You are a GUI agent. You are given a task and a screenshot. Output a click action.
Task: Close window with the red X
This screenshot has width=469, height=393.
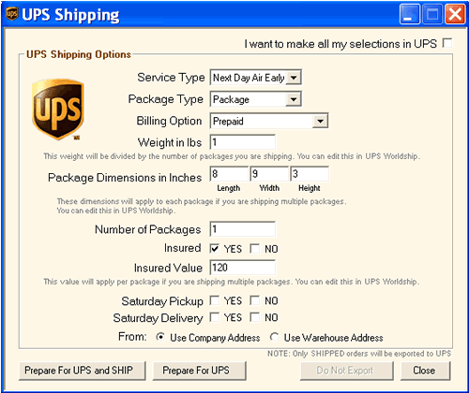point(455,14)
